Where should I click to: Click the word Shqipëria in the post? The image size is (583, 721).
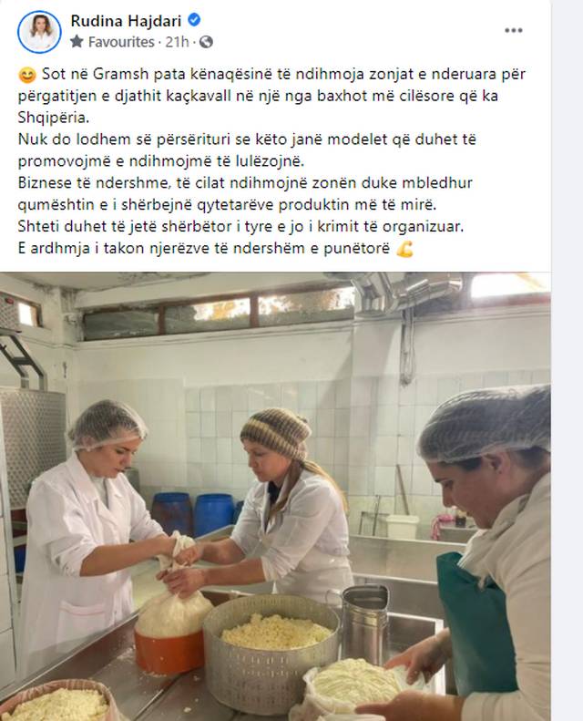(x=54, y=118)
